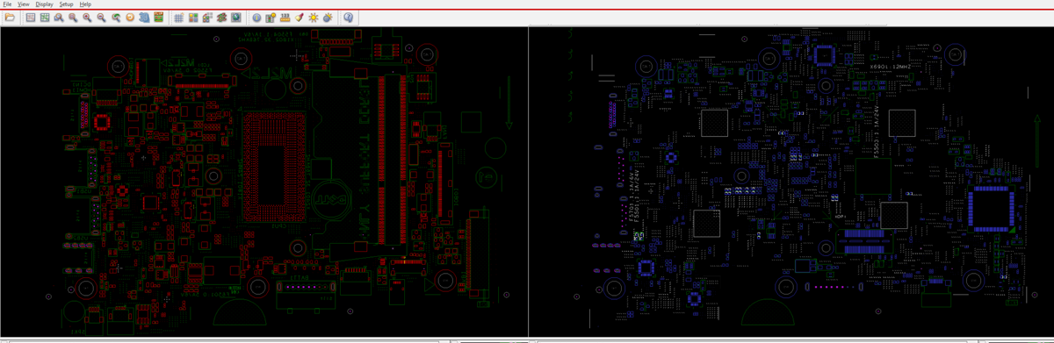Image resolution: width=1054 pixels, height=343 pixels.
Task: Click the yellow sun highlight icon
Action: 313,18
